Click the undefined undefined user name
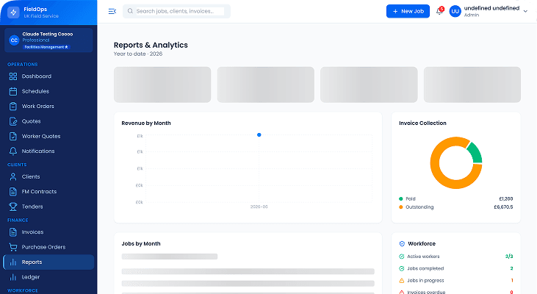Screen dimensions: 537x294 [x=491, y=8]
